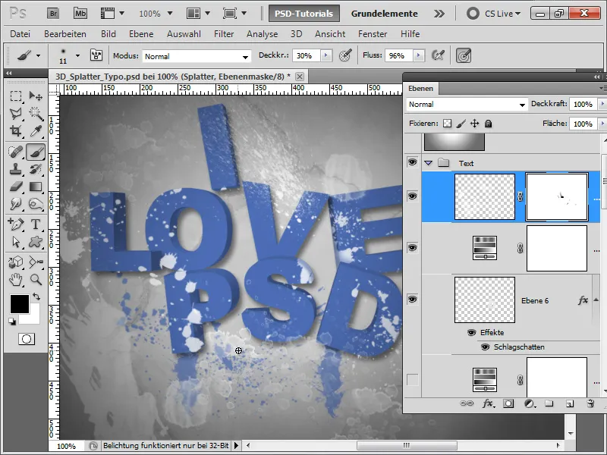Create new adjustment layer
This screenshot has height=455, width=607.
coord(530,403)
